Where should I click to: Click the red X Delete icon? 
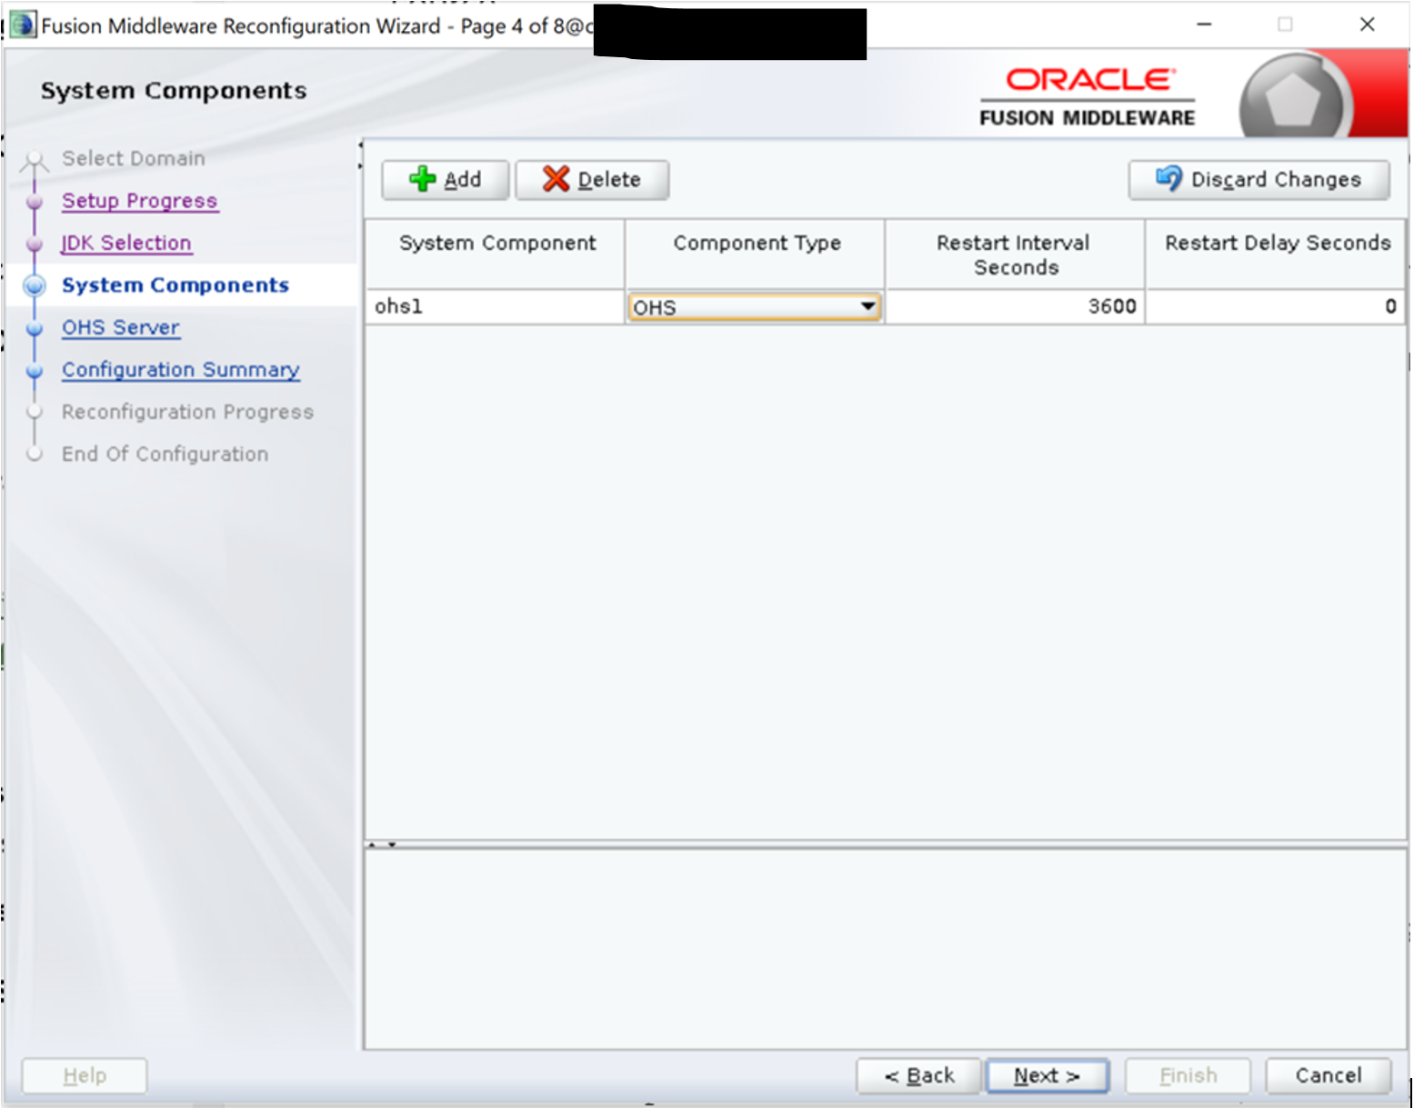point(556,179)
